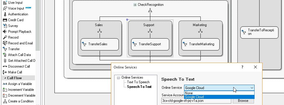Click the TransferSupport transfer icon
The height and width of the screenshot is (105, 284).
point(134,44)
